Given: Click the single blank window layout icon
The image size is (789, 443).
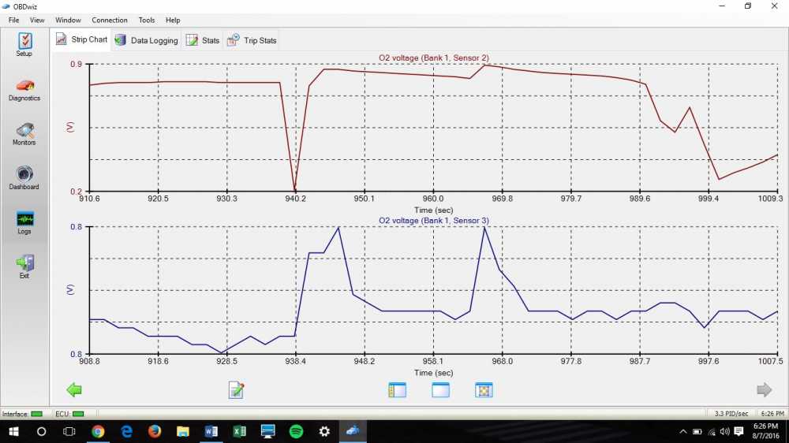Looking at the screenshot, I should [440, 389].
